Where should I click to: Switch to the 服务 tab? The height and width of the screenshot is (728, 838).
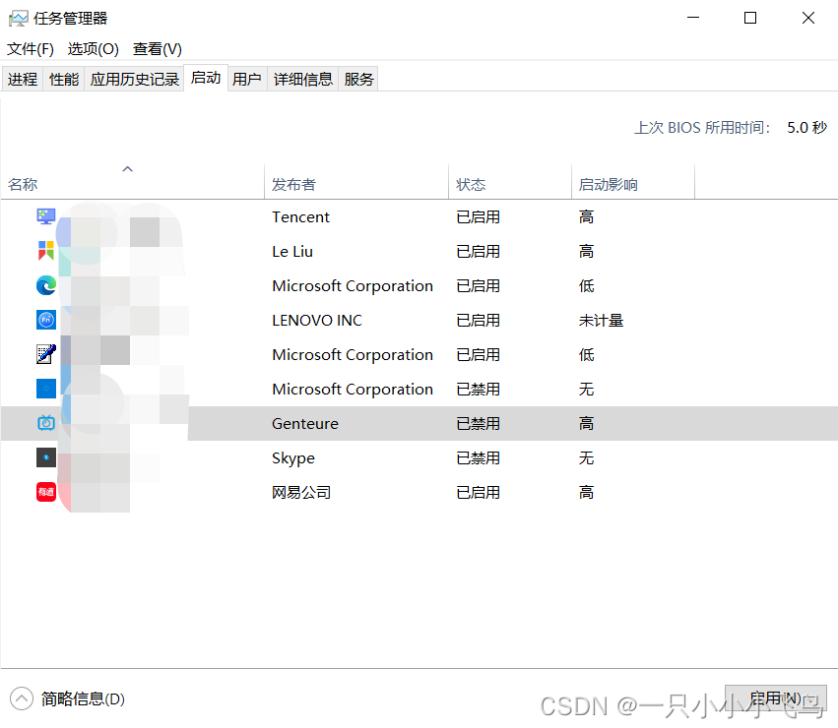pos(358,79)
